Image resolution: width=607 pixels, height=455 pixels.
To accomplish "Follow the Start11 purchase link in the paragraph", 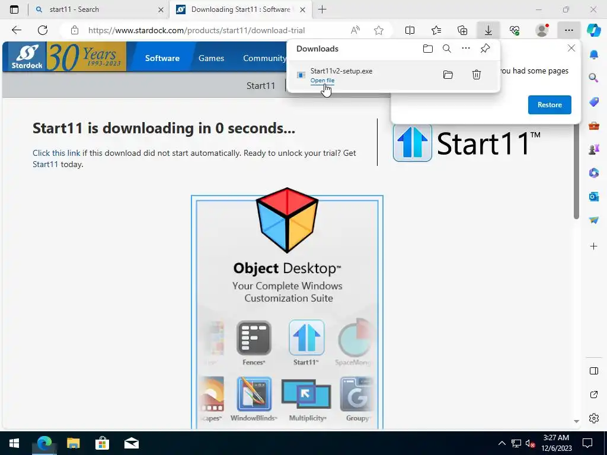I will pyautogui.click(x=45, y=164).
